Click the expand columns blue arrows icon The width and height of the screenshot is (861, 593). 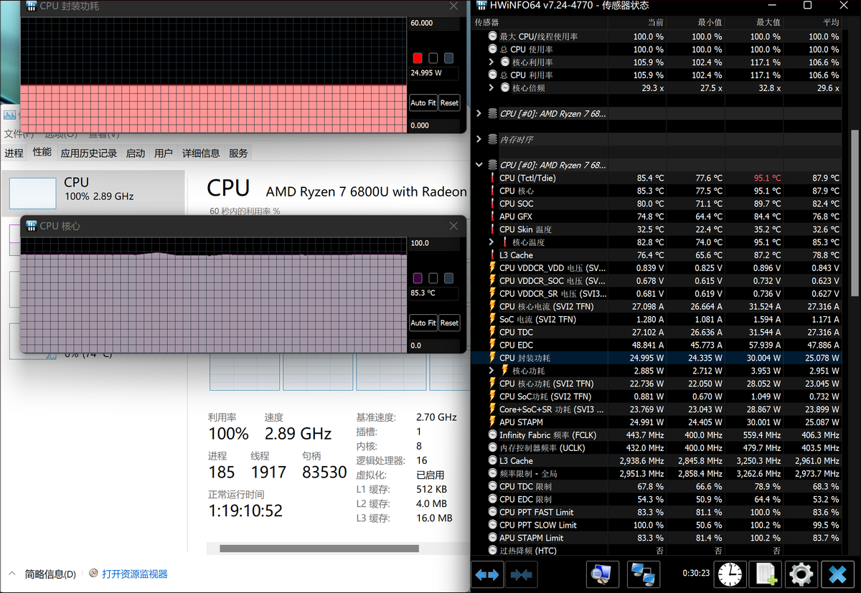tap(488, 574)
